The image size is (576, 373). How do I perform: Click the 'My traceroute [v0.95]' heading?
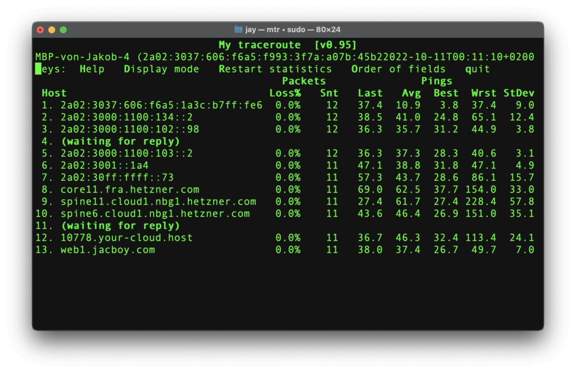pyautogui.click(x=287, y=45)
